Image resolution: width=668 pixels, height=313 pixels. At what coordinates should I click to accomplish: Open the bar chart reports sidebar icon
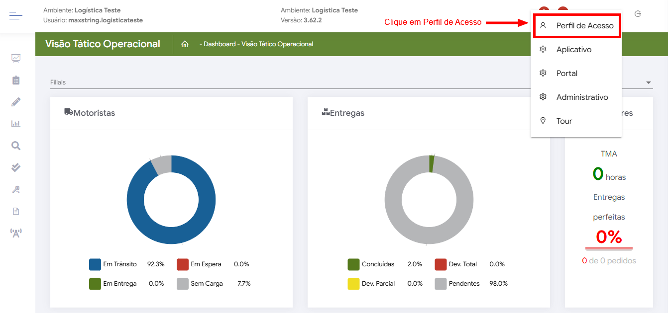point(16,124)
